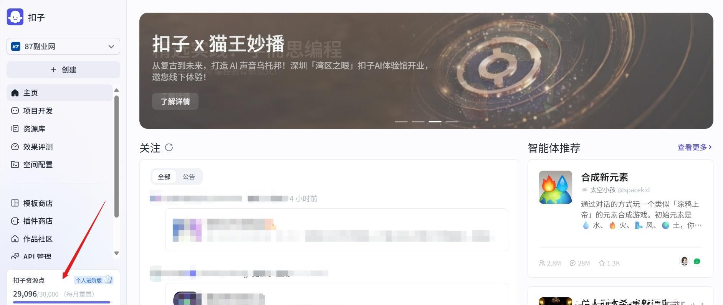
Task: Open 空间配置 workspace settings
Action: pos(60,165)
